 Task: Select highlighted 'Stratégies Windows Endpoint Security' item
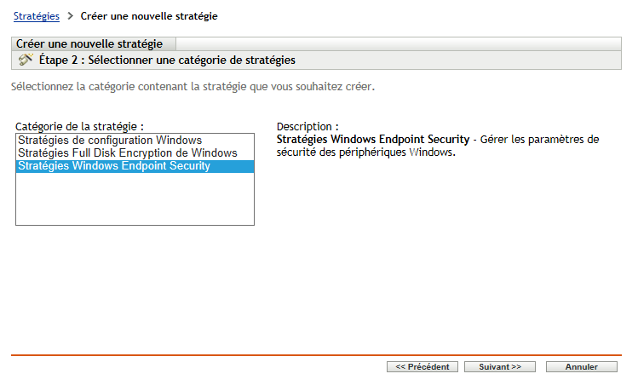[x=113, y=166]
